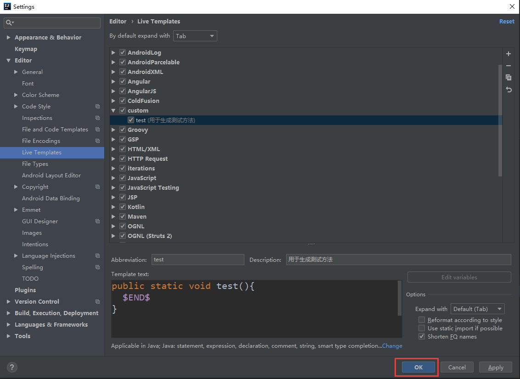Click project-level icon next to Inspections
This screenshot has width=520, height=379.
(97, 118)
